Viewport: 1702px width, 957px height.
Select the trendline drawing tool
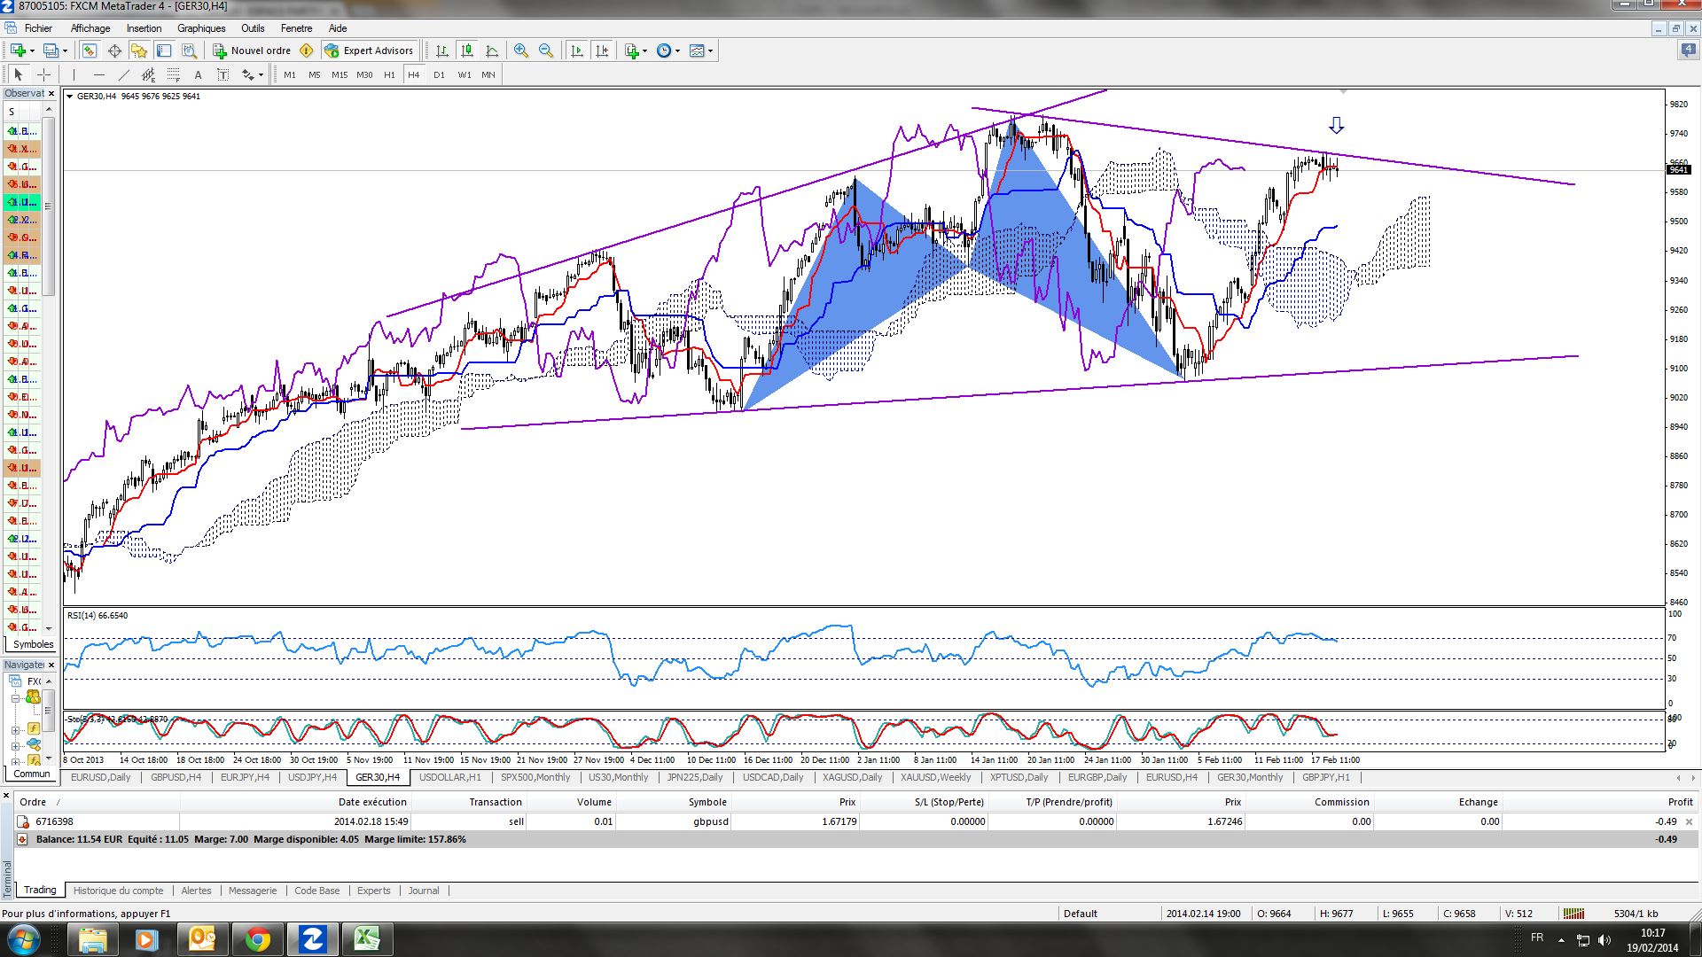[x=124, y=74]
